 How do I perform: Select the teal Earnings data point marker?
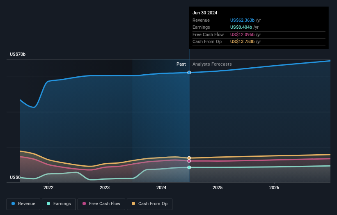click(189, 167)
